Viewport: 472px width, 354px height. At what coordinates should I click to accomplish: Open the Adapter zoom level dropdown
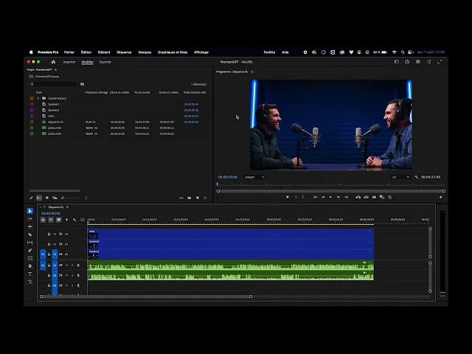tap(254, 177)
